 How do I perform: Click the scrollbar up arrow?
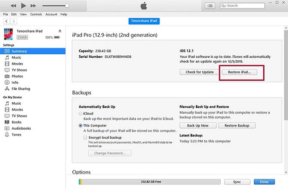click(x=286, y=28)
